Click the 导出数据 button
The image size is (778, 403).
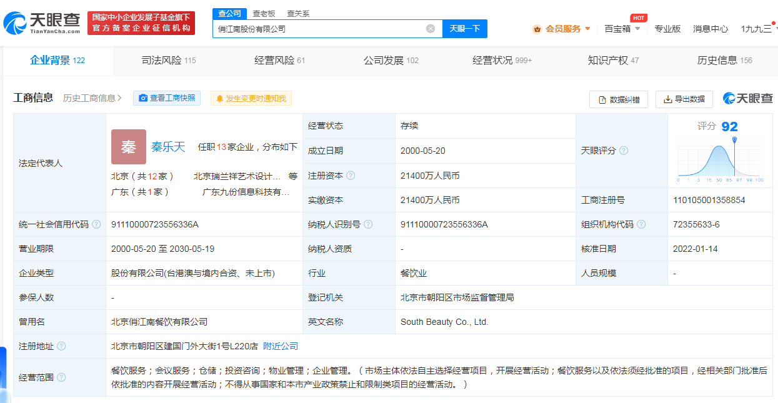684,99
